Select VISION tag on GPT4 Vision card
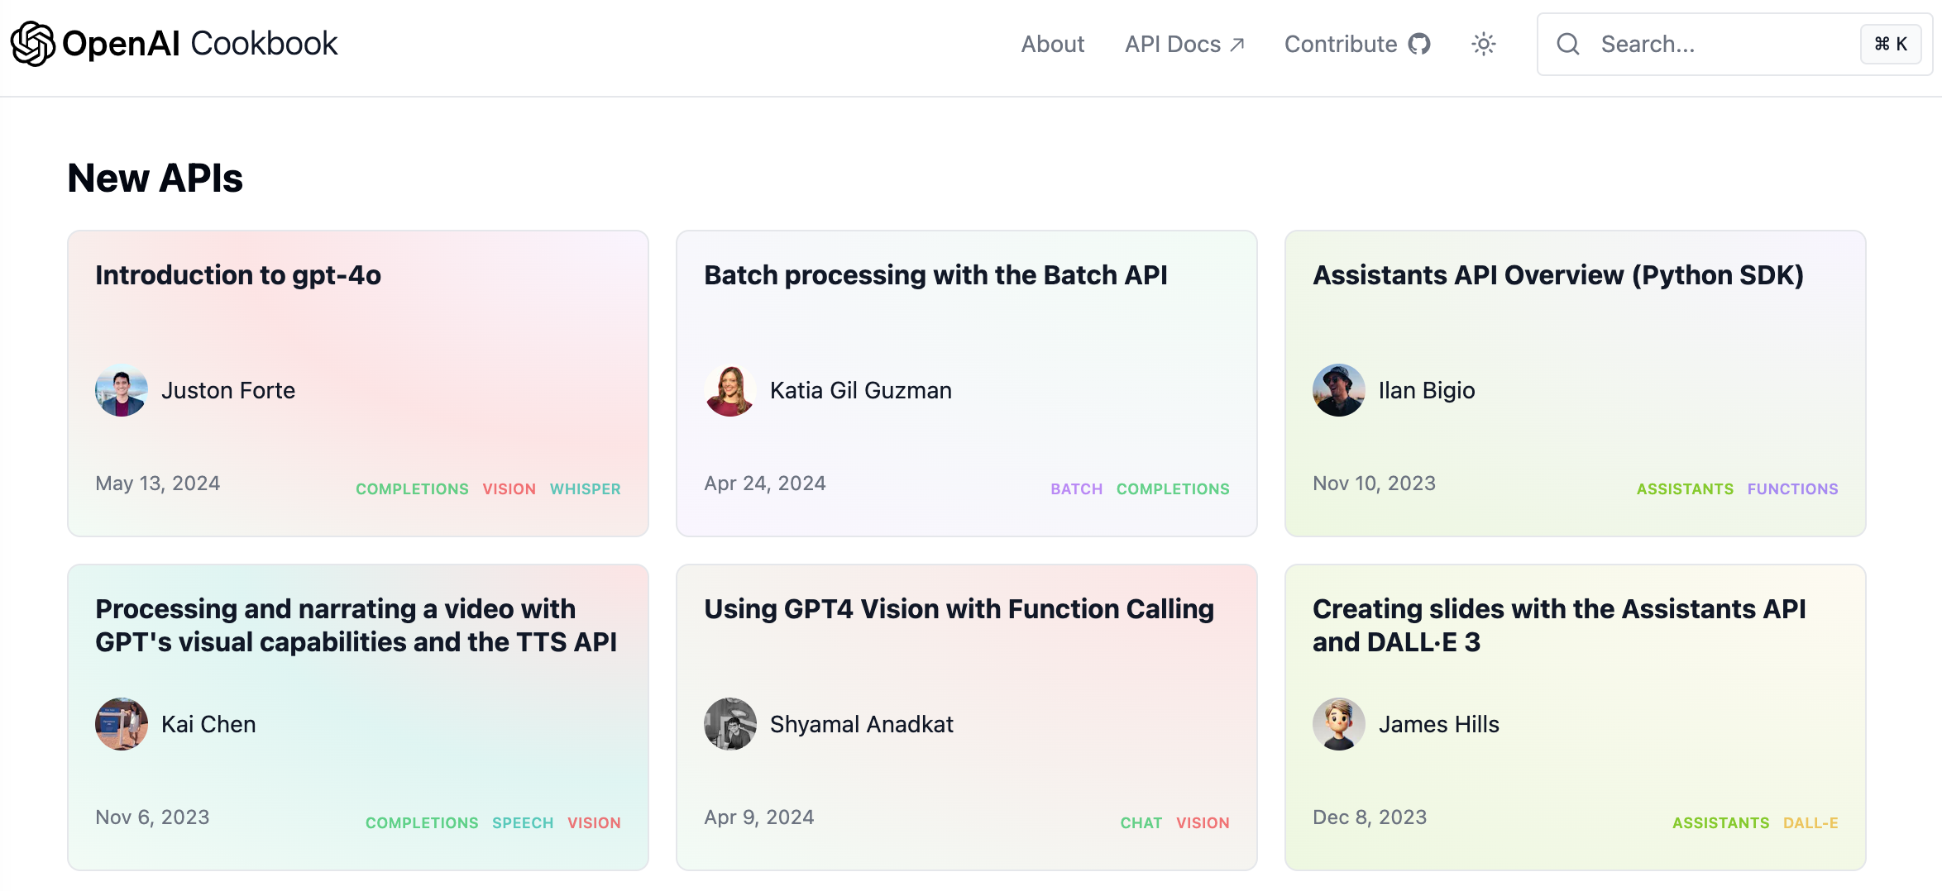Image resolution: width=1942 pixels, height=891 pixels. pos(1203,823)
